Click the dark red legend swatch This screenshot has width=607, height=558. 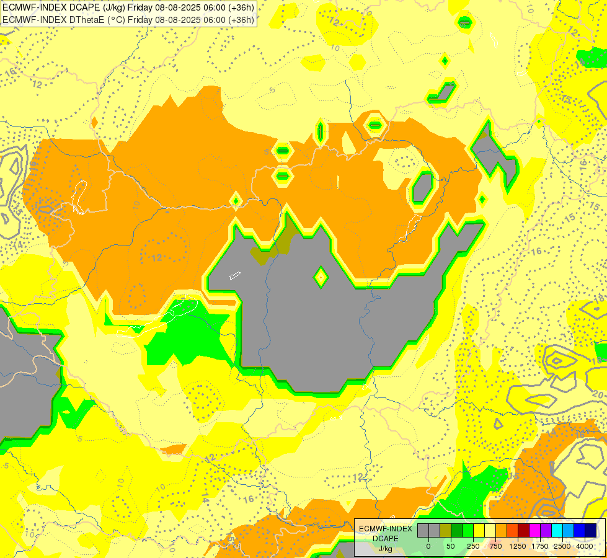click(524, 530)
